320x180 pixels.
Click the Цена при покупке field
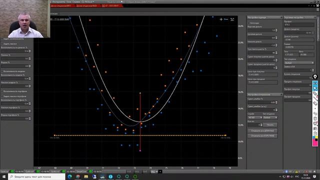[262, 74]
